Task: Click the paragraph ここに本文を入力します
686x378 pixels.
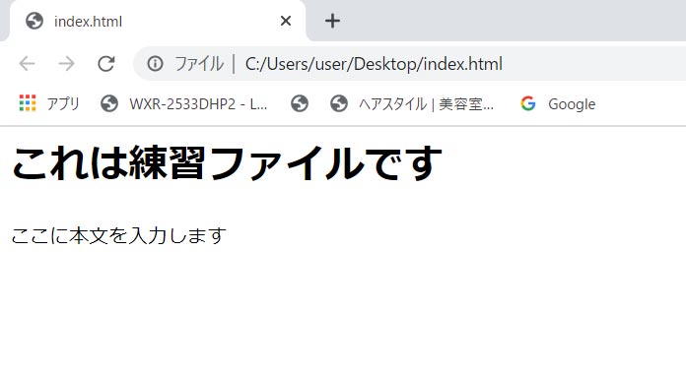Action: [x=119, y=235]
